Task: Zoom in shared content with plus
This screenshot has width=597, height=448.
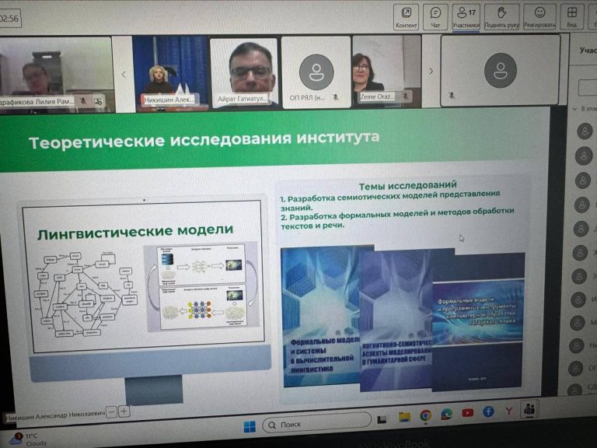Action: 124,411
